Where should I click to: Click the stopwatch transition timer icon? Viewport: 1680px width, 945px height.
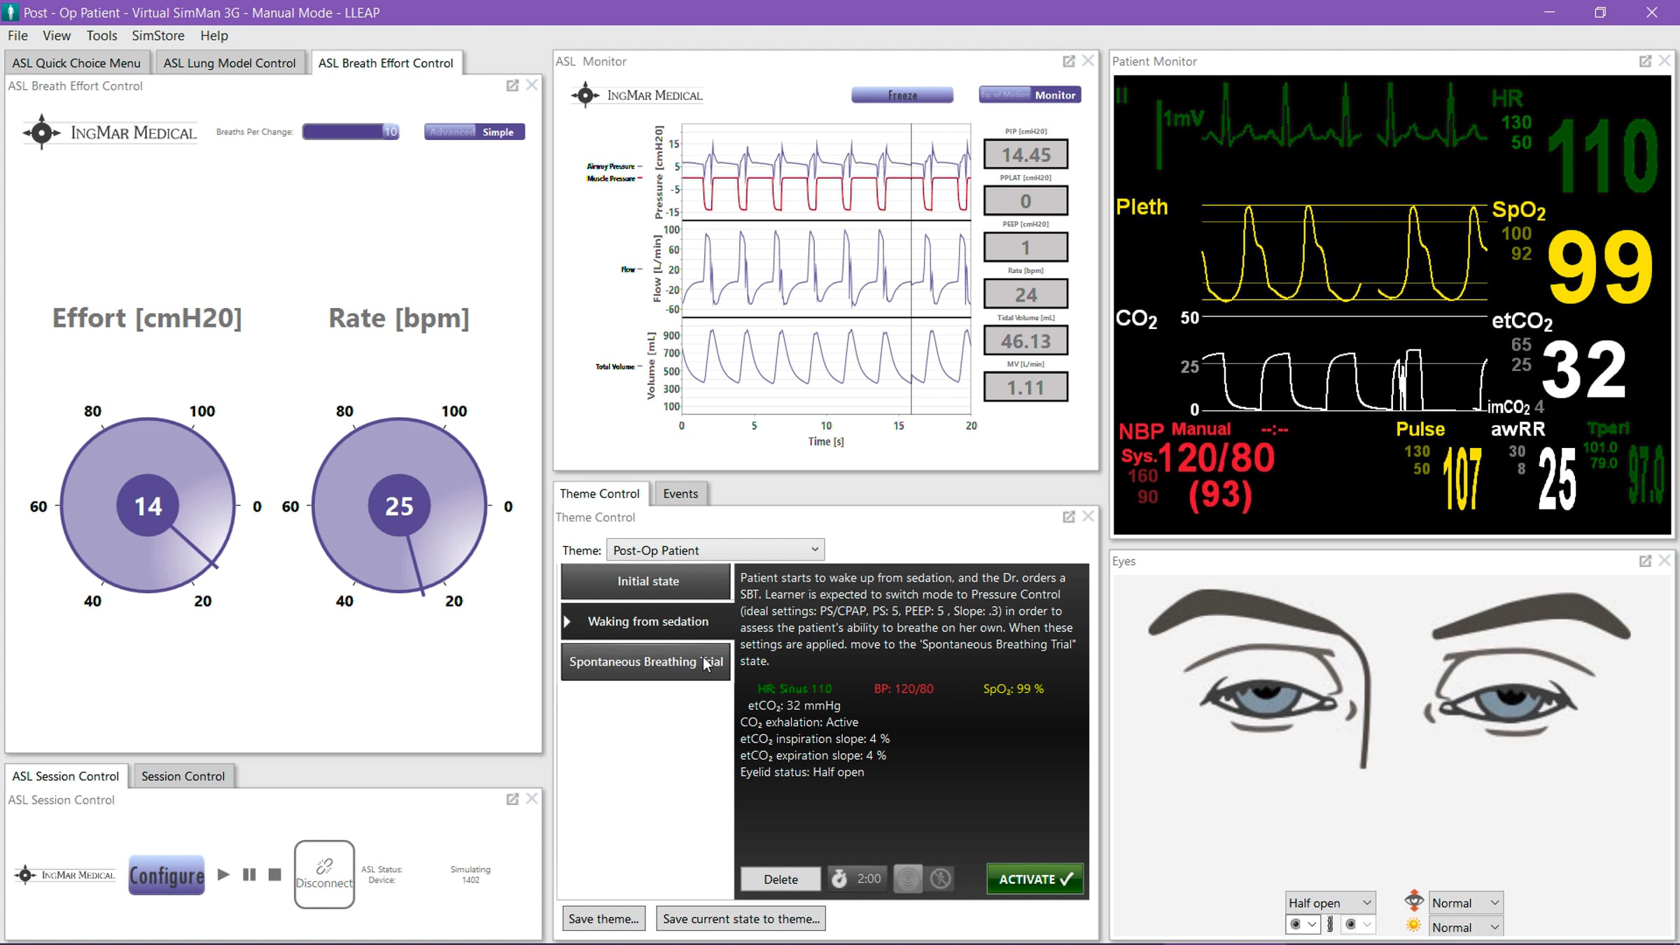click(839, 878)
